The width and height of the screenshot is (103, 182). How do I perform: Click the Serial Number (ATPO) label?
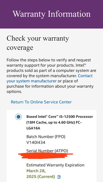[x=47, y=151]
